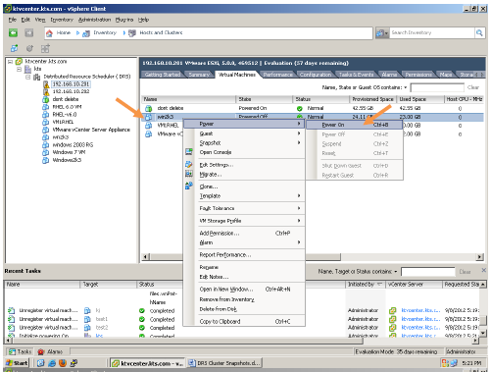Switch to the Getting Started tab
491x372 pixels.
click(x=163, y=75)
